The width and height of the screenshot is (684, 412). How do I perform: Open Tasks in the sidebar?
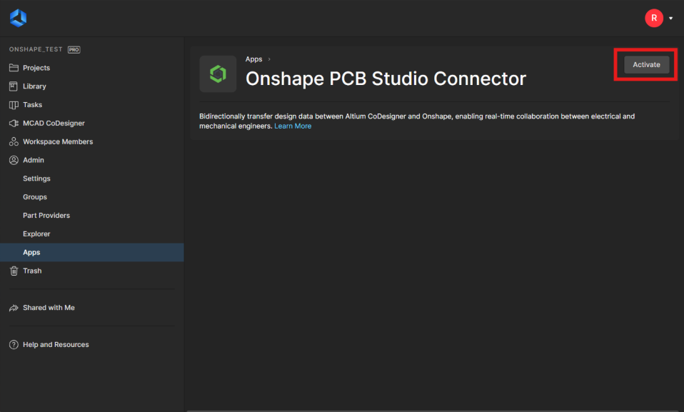click(x=32, y=105)
